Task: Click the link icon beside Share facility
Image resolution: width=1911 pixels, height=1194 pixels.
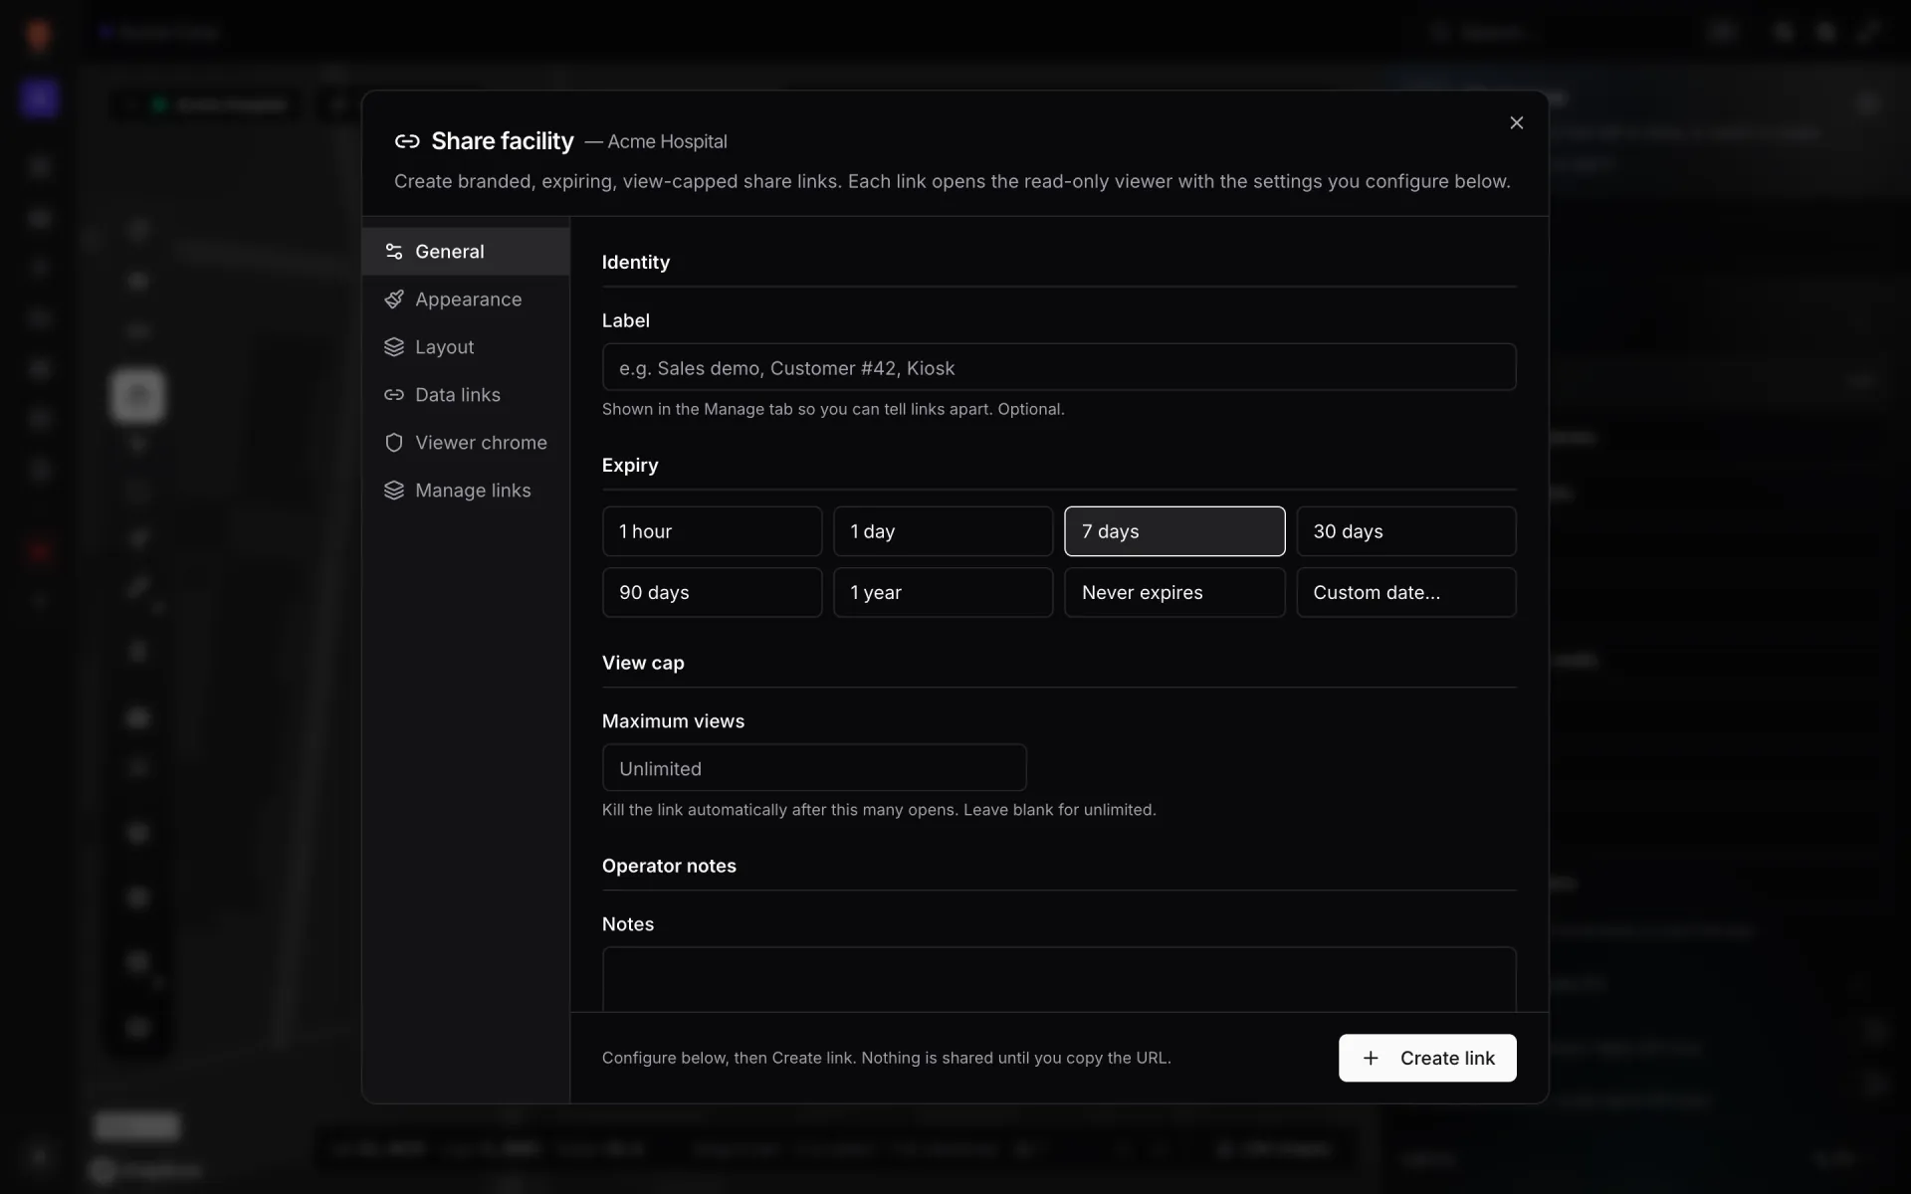Action: click(x=407, y=141)
